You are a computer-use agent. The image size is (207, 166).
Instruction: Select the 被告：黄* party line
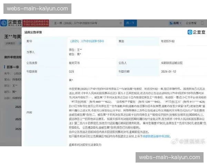[75, 54]
